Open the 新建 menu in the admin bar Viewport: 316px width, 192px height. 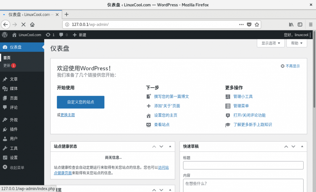[78, 35]
